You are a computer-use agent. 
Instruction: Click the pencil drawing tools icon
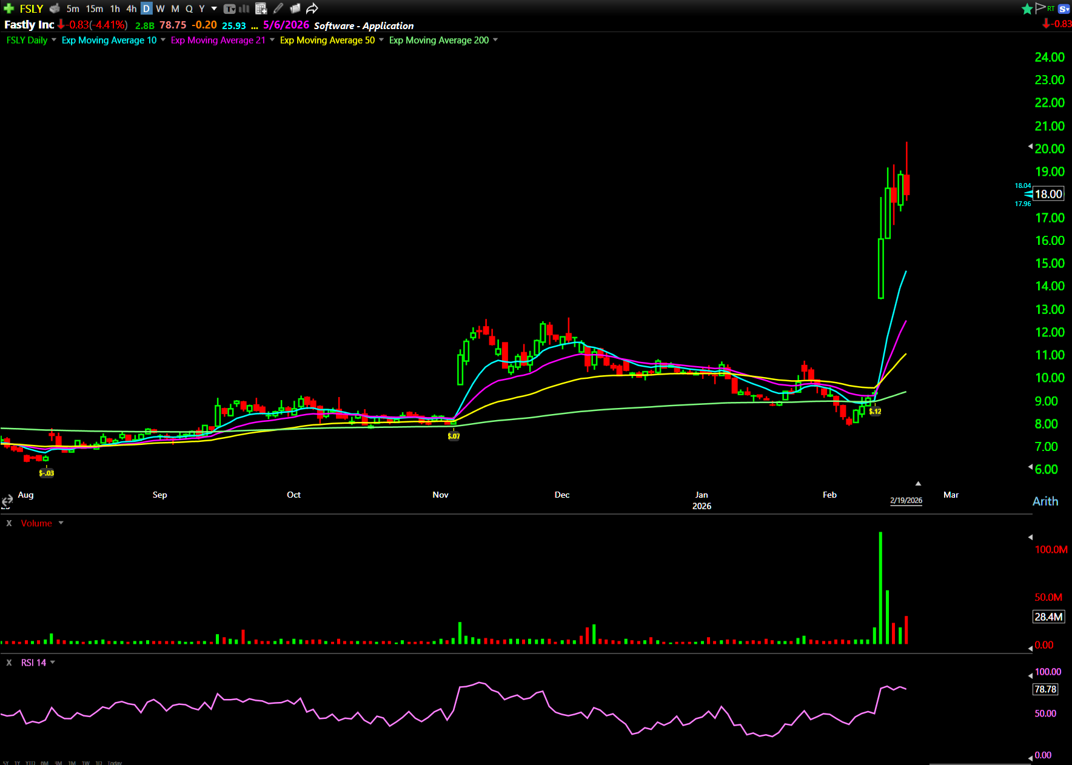(278, 8)
